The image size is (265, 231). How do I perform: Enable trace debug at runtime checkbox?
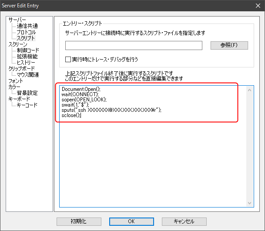[x=68, y=59]
